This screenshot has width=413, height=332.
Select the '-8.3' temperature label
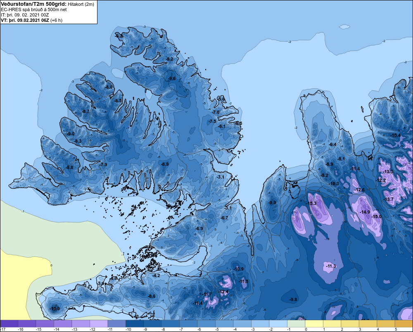click(78, 141)
